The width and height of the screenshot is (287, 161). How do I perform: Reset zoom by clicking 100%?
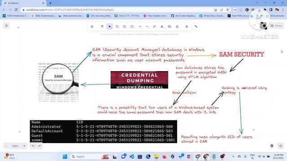(15, 146)
